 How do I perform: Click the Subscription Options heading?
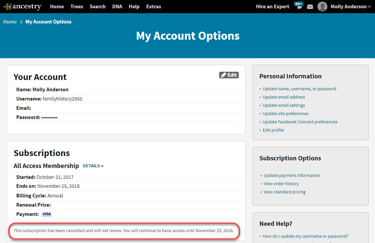click(290, 158)
